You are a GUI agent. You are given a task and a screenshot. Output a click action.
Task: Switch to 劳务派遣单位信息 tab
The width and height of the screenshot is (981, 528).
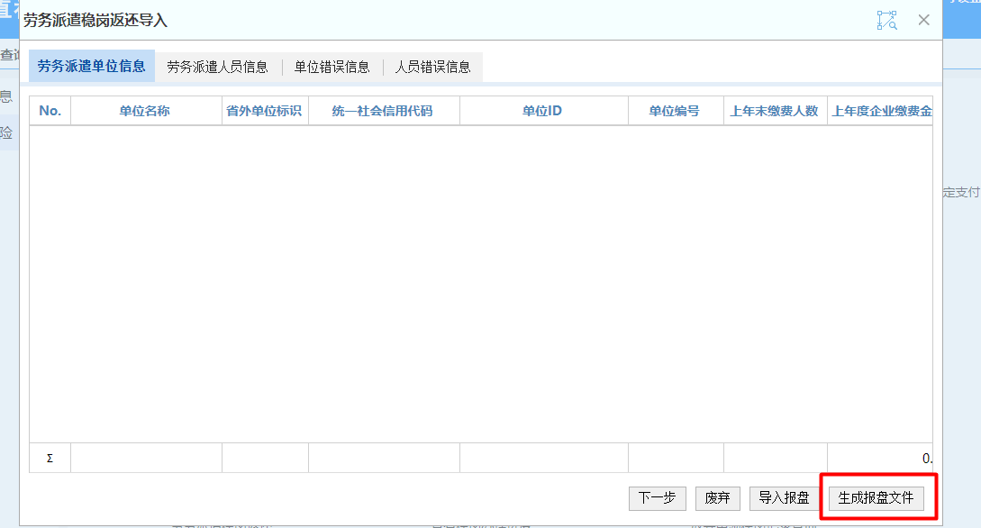(x=92, y=67)
